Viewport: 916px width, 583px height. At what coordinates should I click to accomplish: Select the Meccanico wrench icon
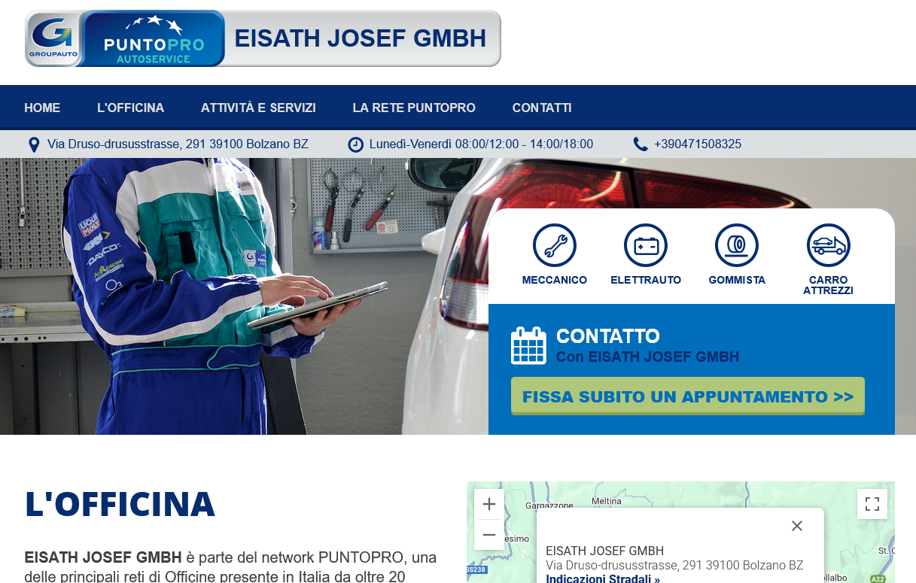[x=555, y=245]
